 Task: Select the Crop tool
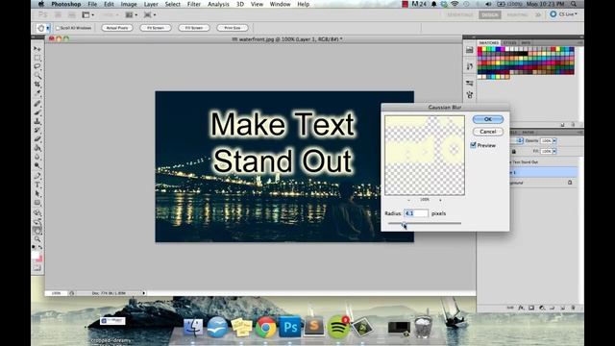click(x=37, y=84)
